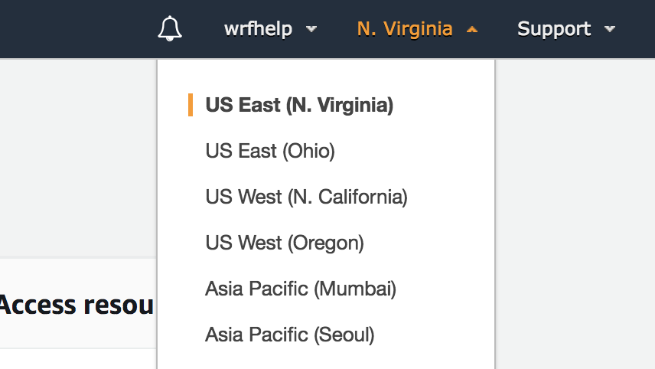Click the partially hidden Access resources heading
The width and height of the screenshot is (655, 369).
tap(77, 305)
